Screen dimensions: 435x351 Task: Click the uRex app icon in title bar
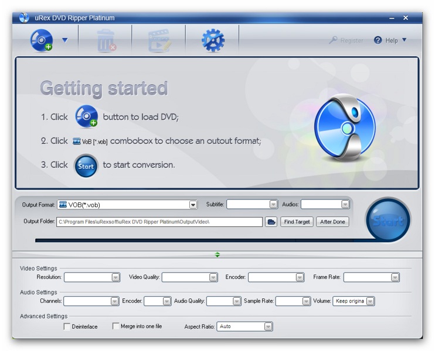pos(24,18)
